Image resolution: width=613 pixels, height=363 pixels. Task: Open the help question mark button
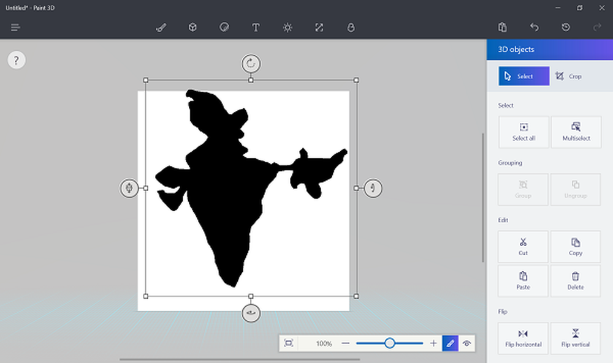click(17, 60)
